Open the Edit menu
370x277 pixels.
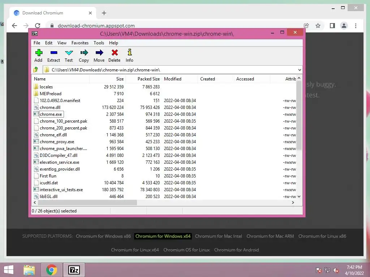click(49, 43)
